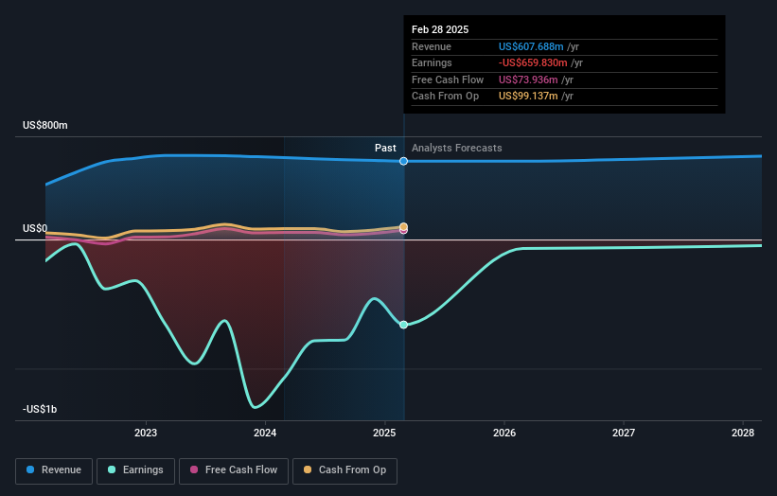The width and height of the screenshot is (777, 496).
Task: Click the US$607.688m revenue value
Action: tap(531, 46)
